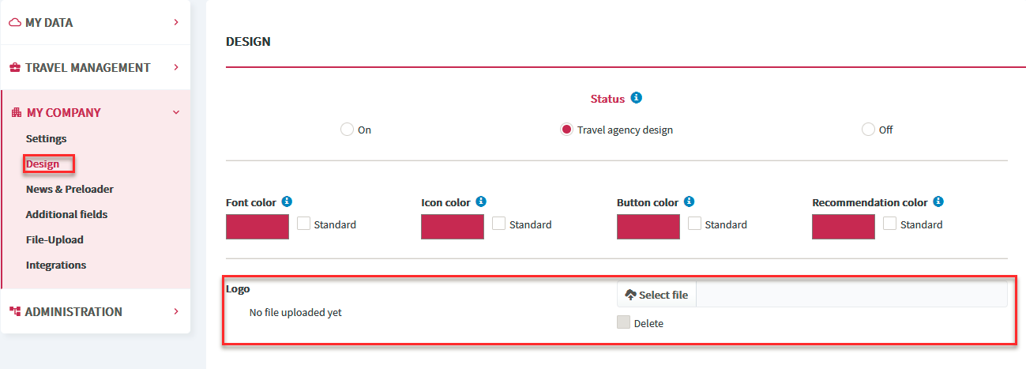Click the Button color info icon
The height and width of the screenshot is (369, 1026).
tap(689, 201)
